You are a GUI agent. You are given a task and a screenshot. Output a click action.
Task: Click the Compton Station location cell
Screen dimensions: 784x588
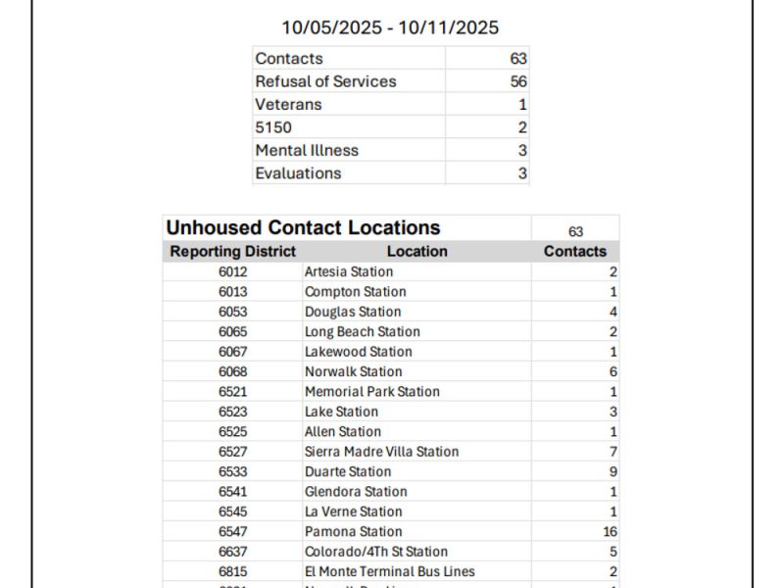tap(355, 292)
